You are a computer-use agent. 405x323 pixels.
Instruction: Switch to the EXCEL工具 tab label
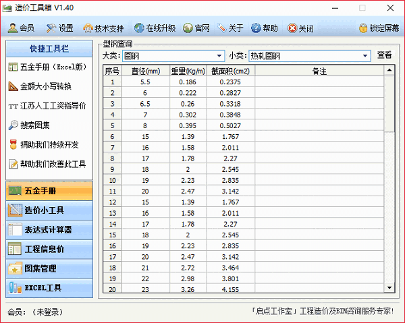pos(43,288)
